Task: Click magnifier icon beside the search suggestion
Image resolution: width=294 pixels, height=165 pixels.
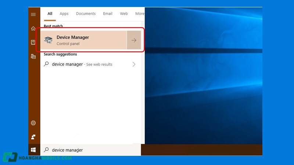Action: coord(46,64)
